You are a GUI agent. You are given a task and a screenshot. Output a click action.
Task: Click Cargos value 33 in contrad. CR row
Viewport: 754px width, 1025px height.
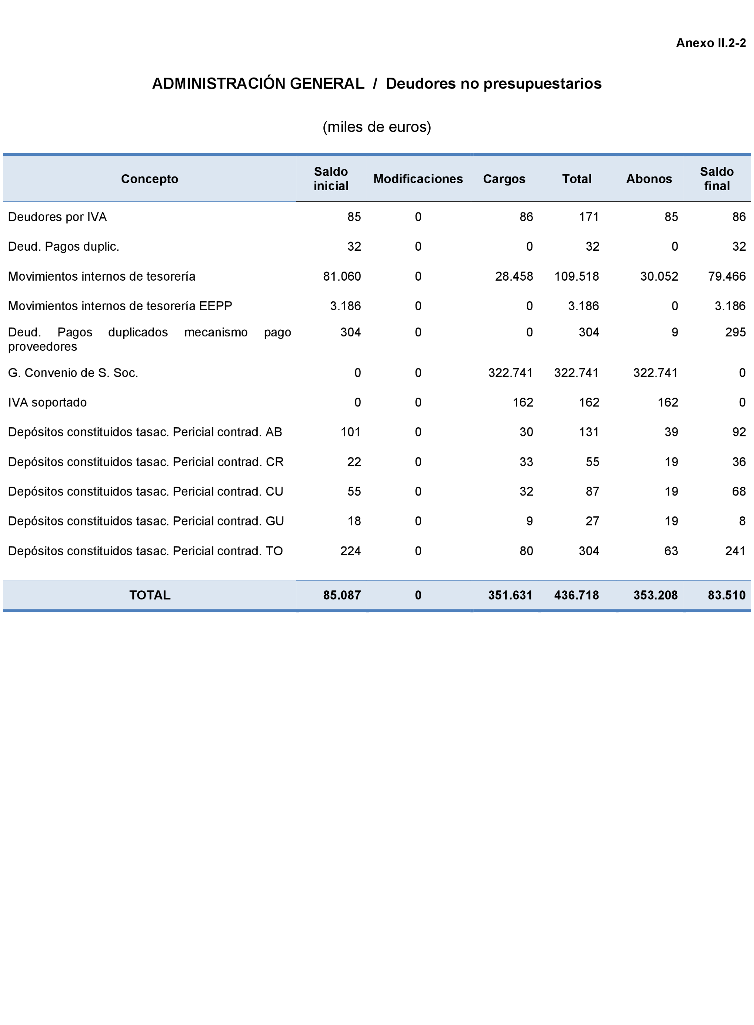coord(526,462)
